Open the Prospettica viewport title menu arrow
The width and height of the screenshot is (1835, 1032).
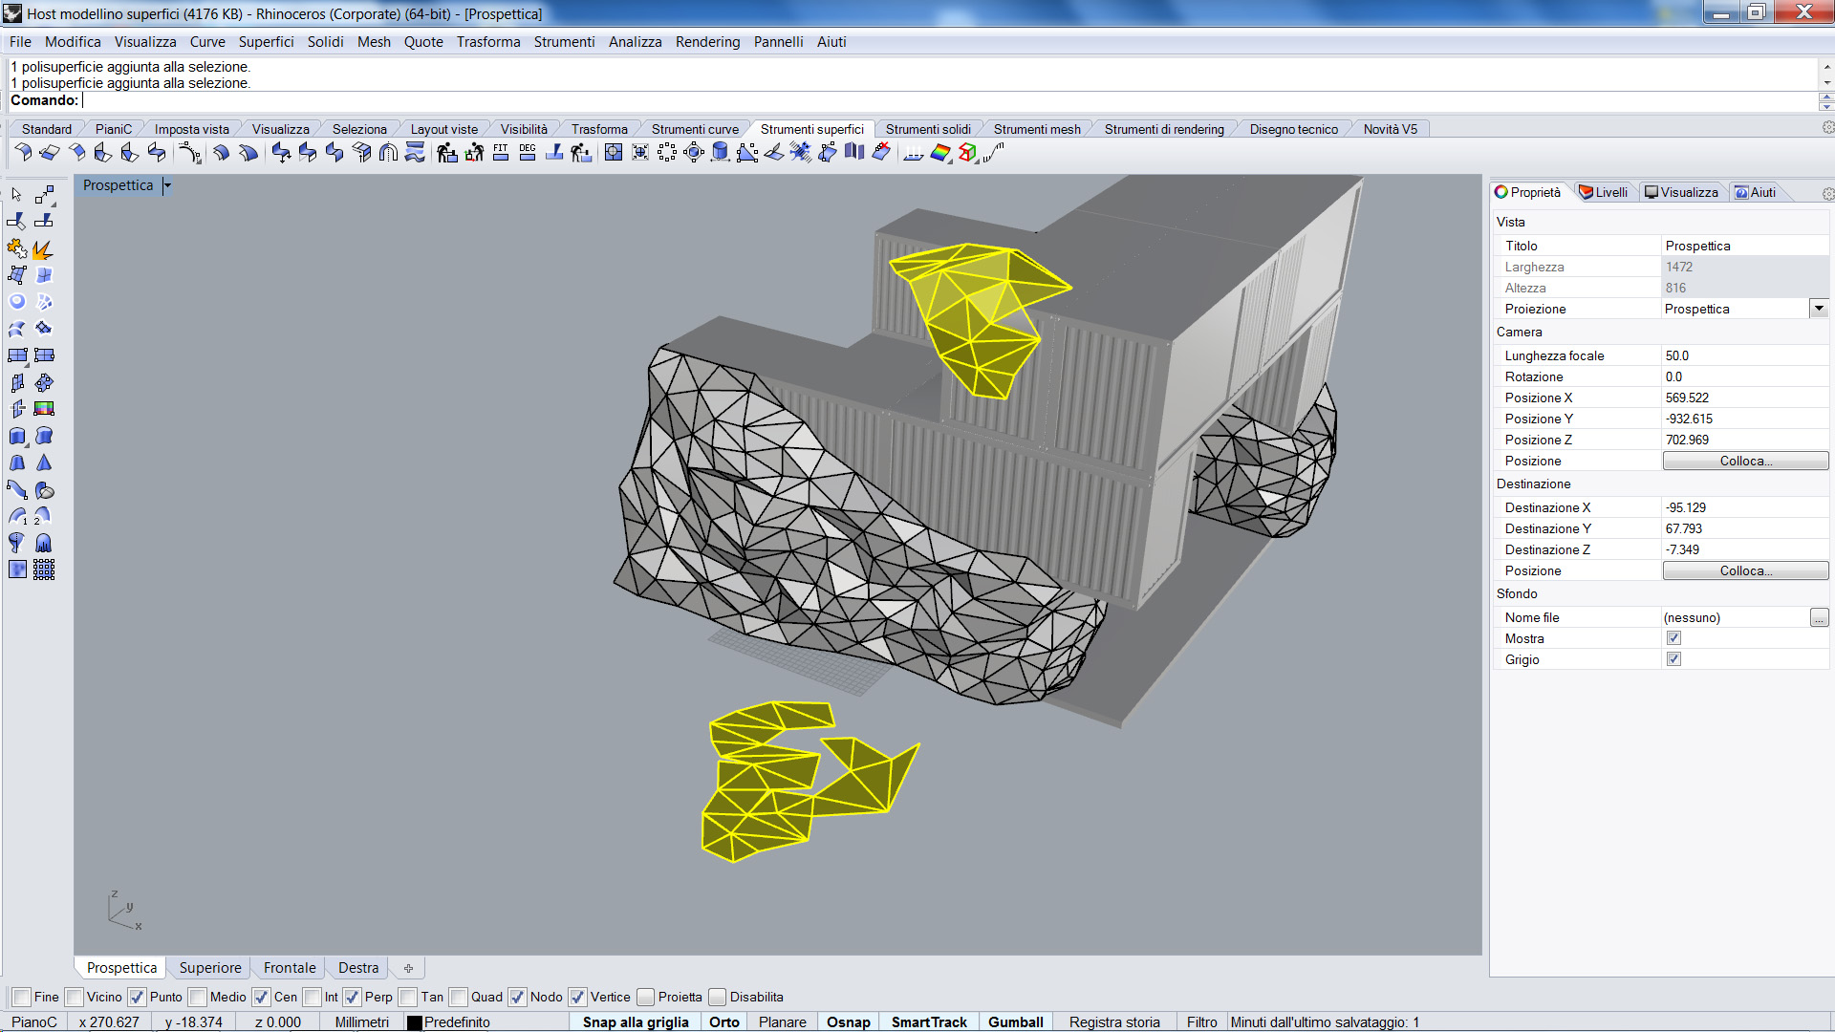(x=167, y=186)
